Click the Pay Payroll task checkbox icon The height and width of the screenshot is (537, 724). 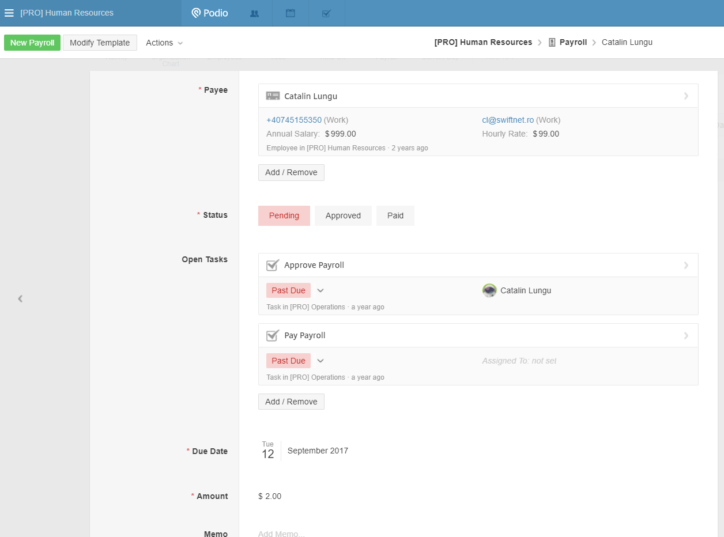click(273, 335)
